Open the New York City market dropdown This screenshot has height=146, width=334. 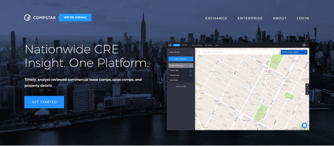click(181, 52)
